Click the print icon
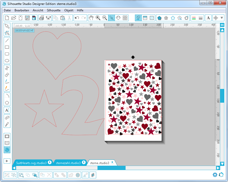Viewport: 228px width, 182px height. (x=41, y=18)
